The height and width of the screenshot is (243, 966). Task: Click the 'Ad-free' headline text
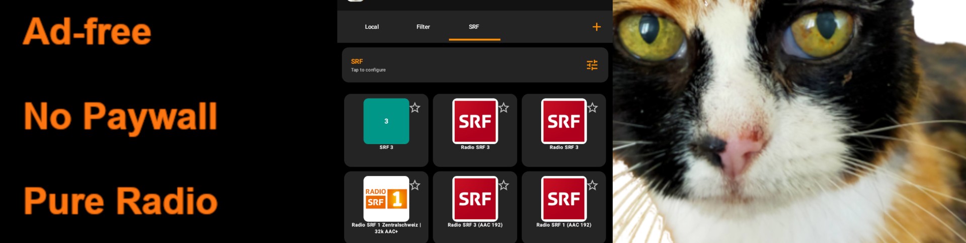coord(87,32)
